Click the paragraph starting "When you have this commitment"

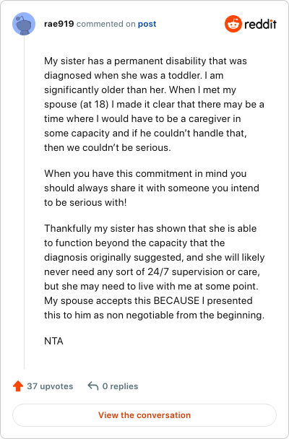[152, 188]
